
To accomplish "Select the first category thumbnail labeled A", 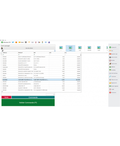I will (61, 48).
